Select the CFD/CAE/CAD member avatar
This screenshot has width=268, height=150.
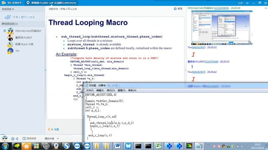[10, 31]
